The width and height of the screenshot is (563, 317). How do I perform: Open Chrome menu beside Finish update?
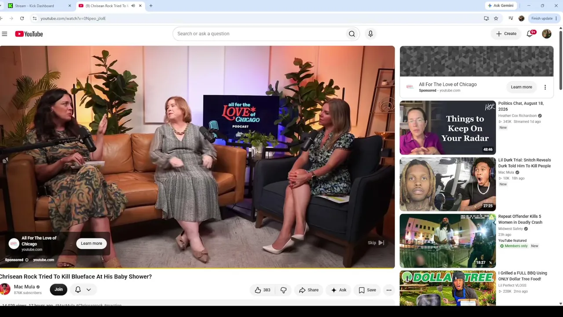[556, 18]
